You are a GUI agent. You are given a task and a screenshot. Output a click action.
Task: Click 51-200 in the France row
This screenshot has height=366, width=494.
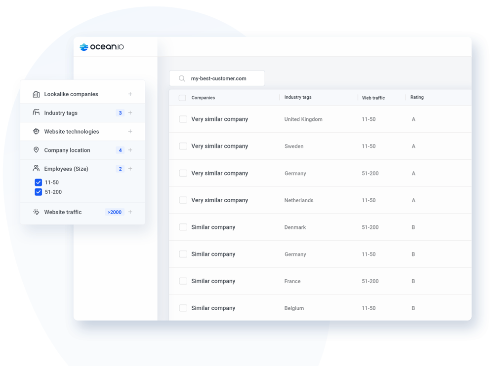pos(370,281)
